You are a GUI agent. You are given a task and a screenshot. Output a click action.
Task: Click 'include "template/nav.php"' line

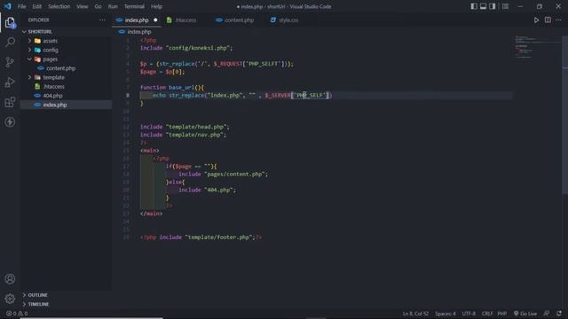click(183, 135)
